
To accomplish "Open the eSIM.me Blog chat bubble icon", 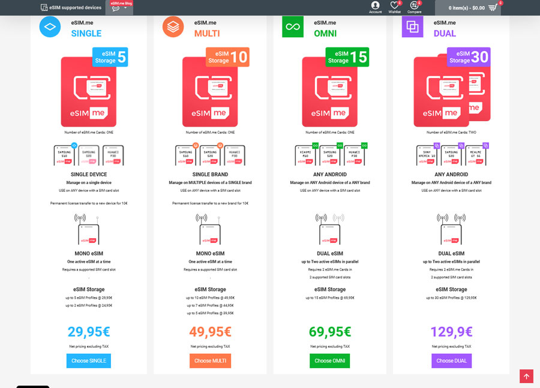I will click(116, 8).
